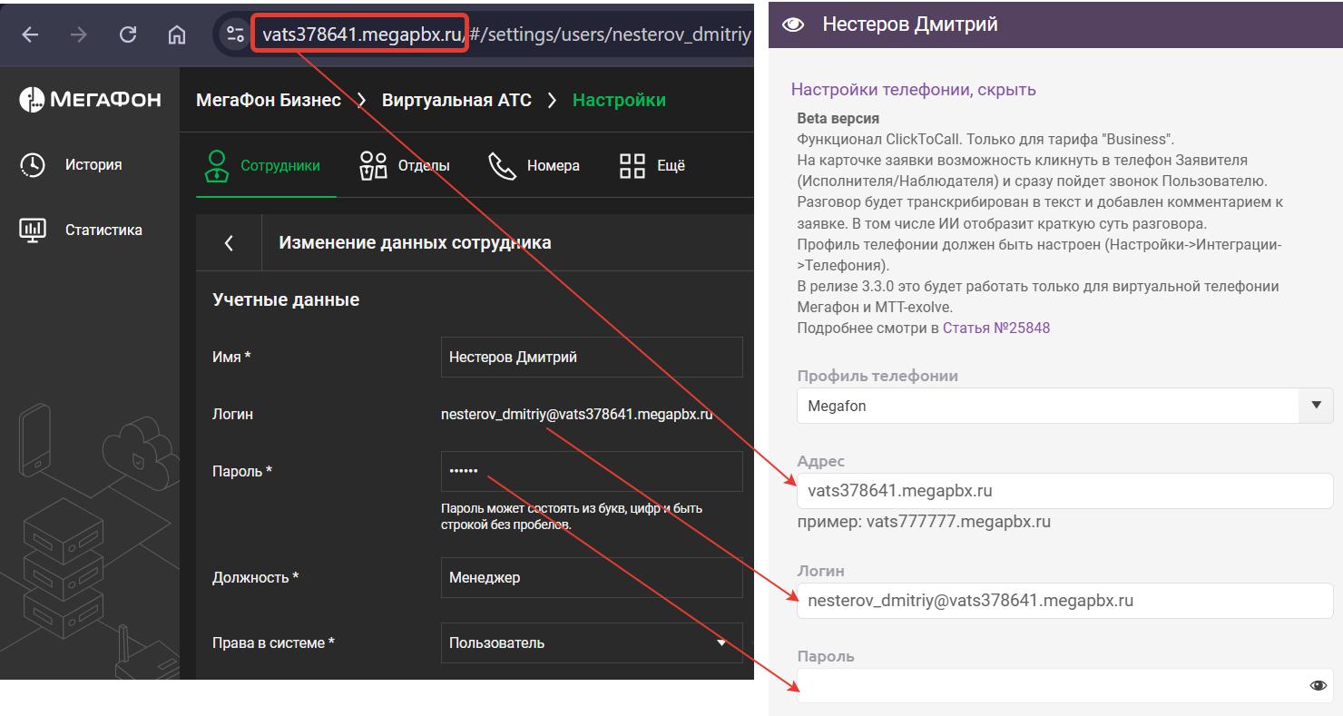Open the Профиль телефонии Megafon dropdown
1343x716 pixels.
(x=1065, y=406)
